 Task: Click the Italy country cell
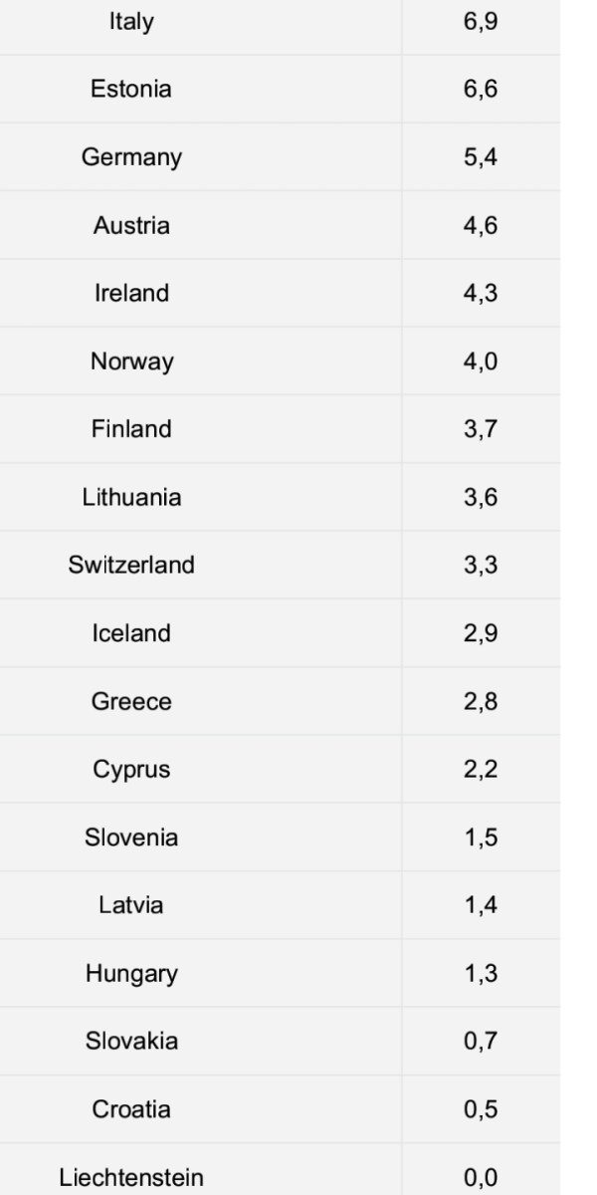tap(131, 21)
